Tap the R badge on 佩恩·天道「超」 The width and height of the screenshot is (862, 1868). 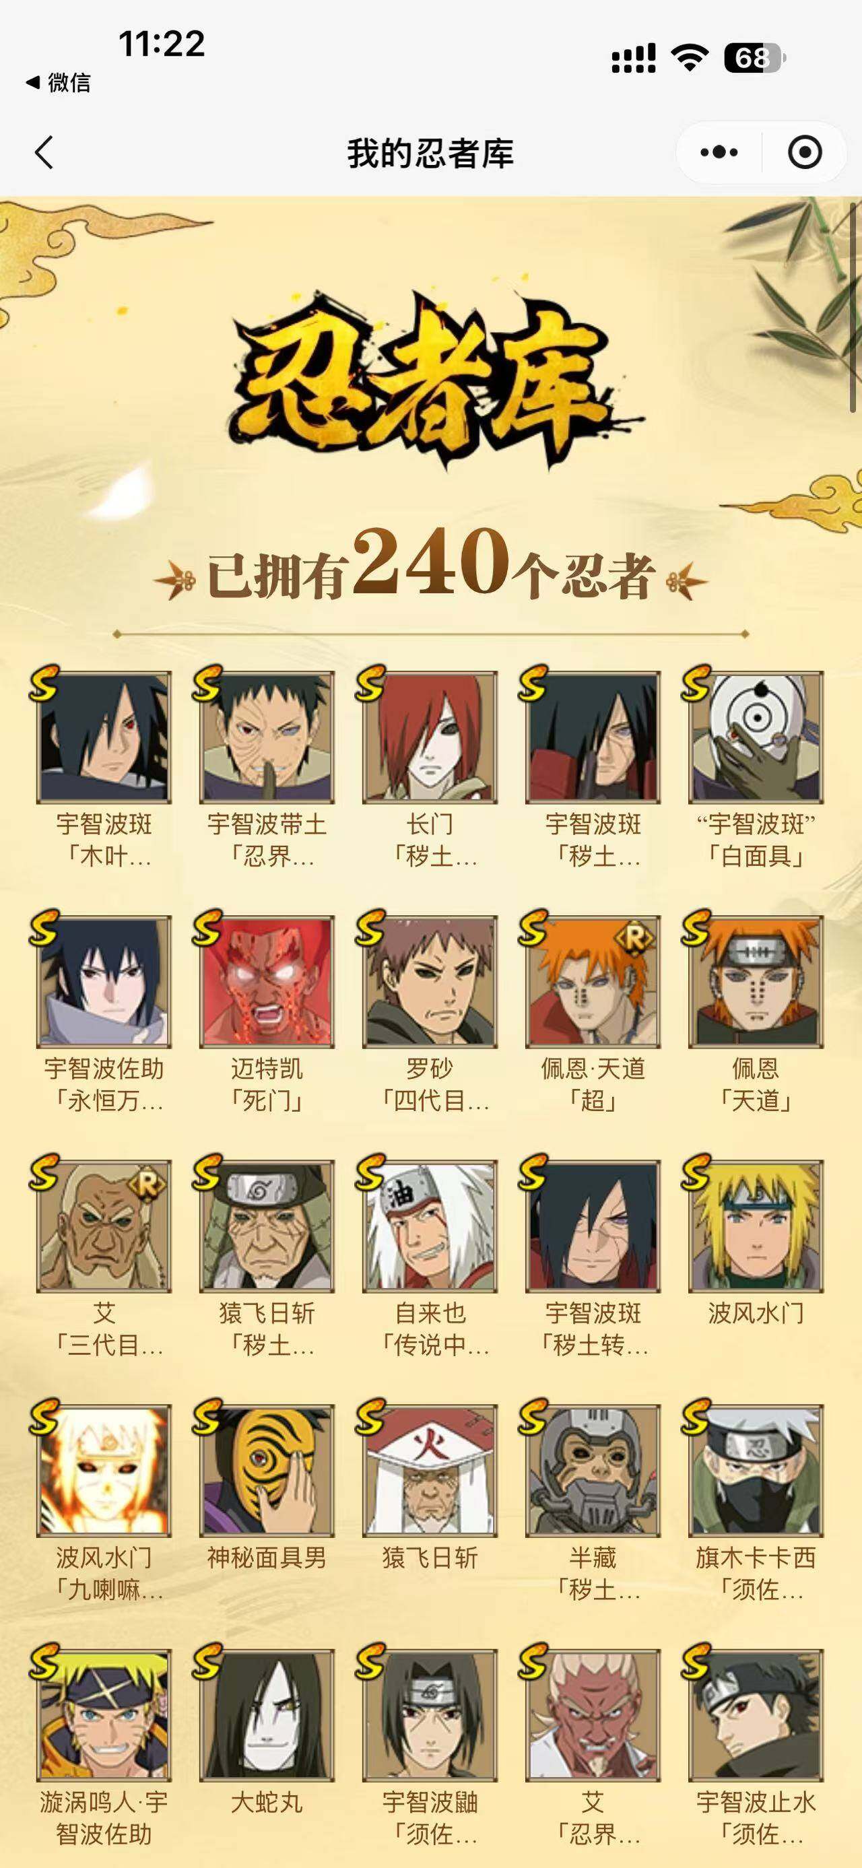pos(634,938)
